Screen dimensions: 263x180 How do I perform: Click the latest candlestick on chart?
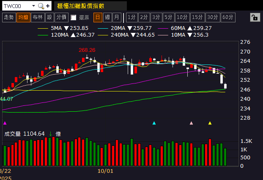pos(225,86)
